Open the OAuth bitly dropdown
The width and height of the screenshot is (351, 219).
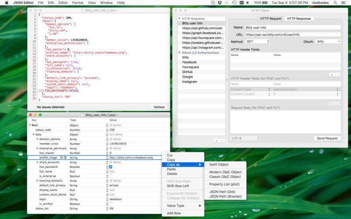click(328, 42)
